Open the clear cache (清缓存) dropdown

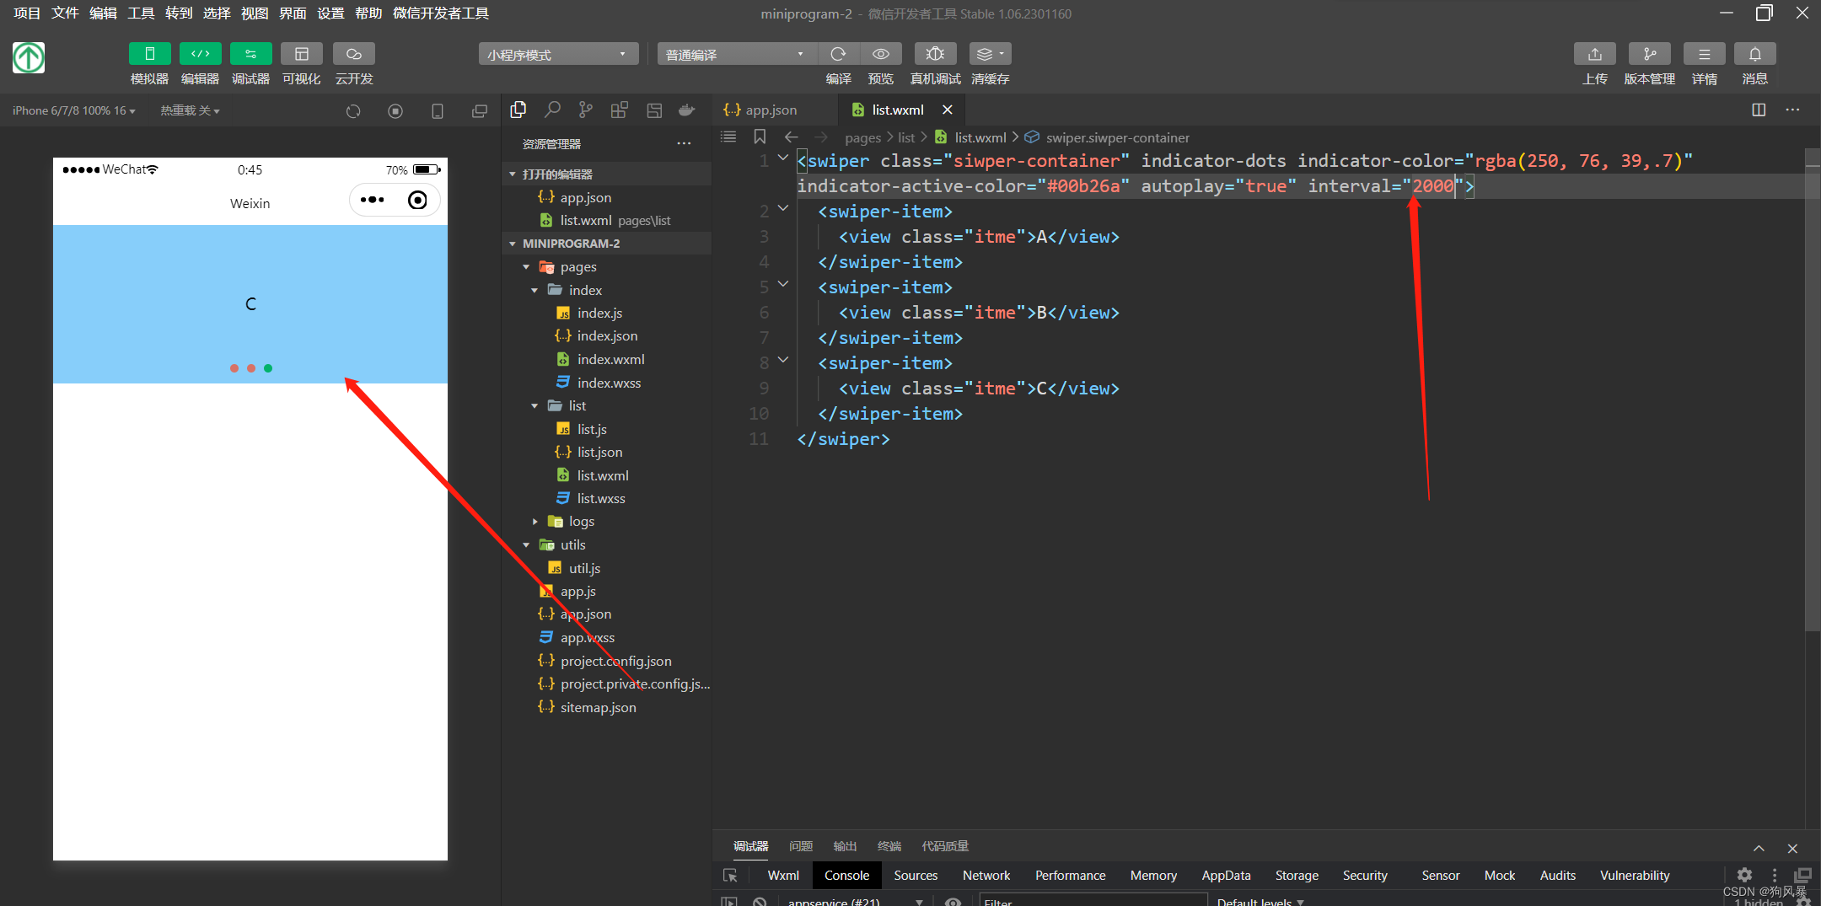[x=990, y=54]
